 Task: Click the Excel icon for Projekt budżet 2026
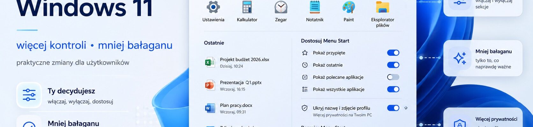(x=210, y=62)
